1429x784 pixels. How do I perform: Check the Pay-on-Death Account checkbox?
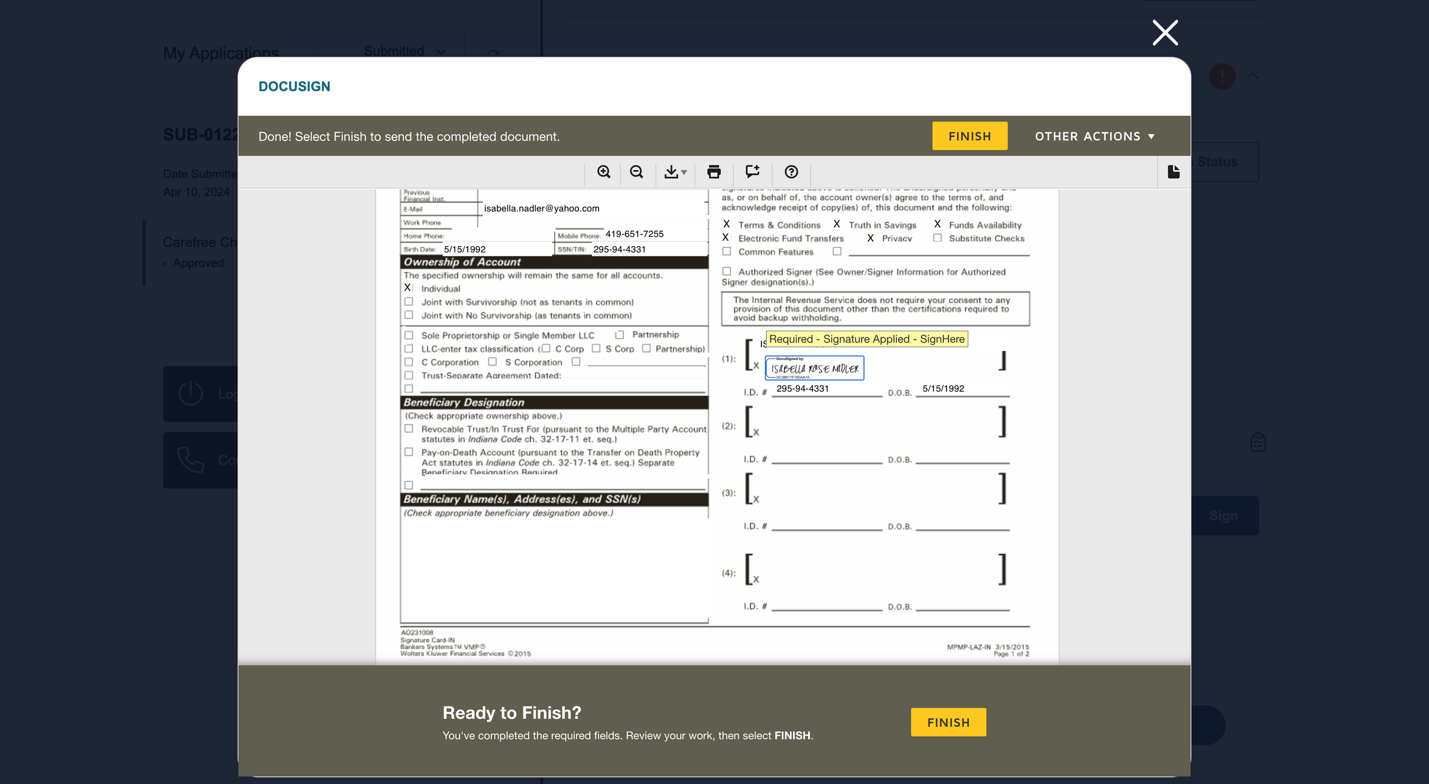(409, 452)
